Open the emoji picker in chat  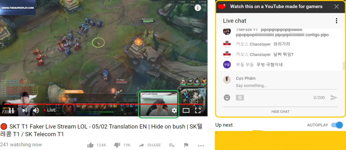coord(227,97)
